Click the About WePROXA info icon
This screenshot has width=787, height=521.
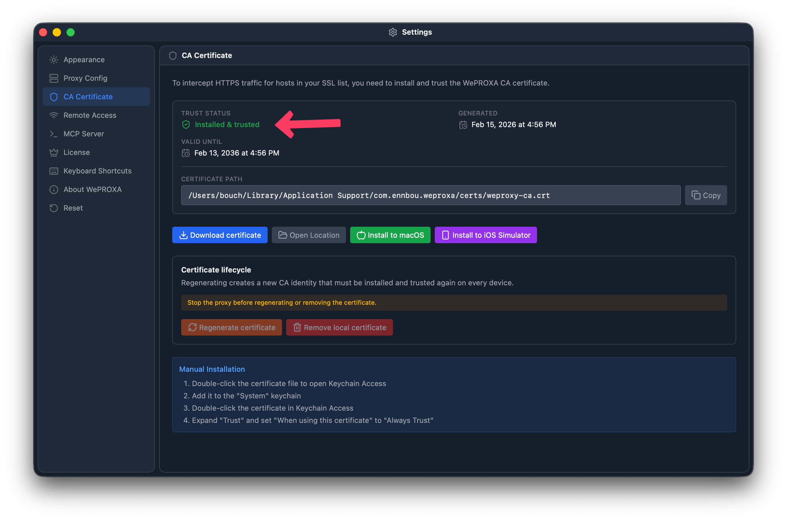click(x=54, y=190)
